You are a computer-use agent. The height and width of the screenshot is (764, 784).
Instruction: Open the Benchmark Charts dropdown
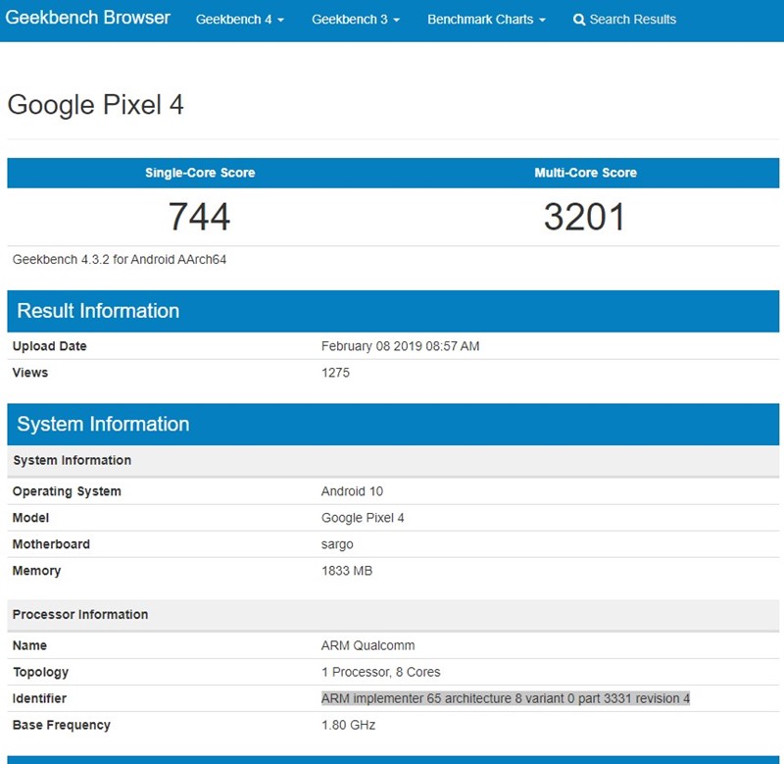tap(486, 20)
